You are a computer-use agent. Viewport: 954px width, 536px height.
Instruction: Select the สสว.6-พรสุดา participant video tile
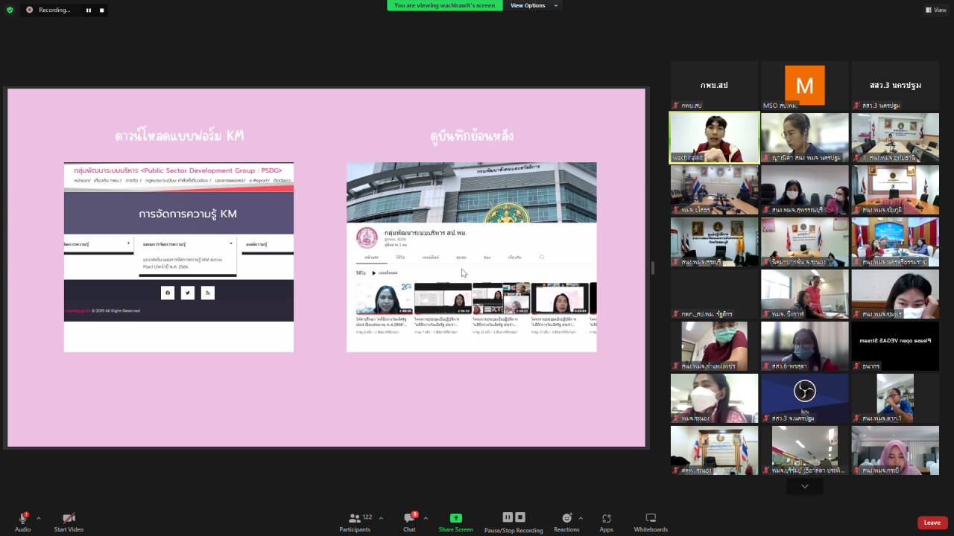coord(805,346)
